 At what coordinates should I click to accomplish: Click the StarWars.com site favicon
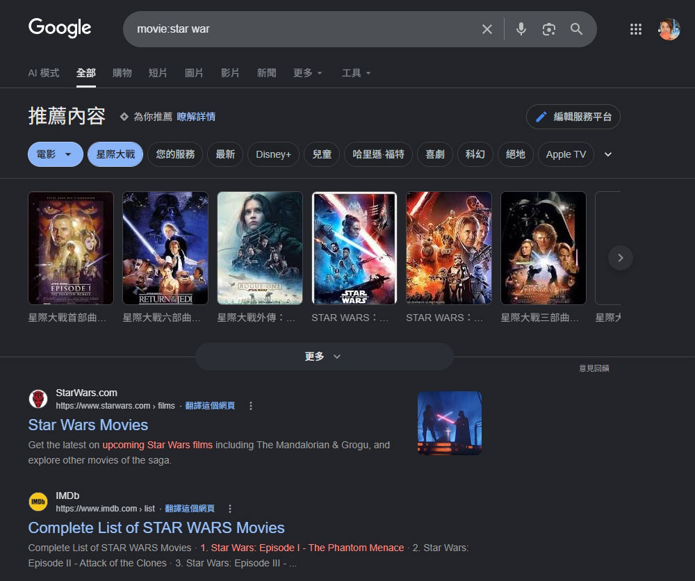pyautogui.click(x=38, y=399)
